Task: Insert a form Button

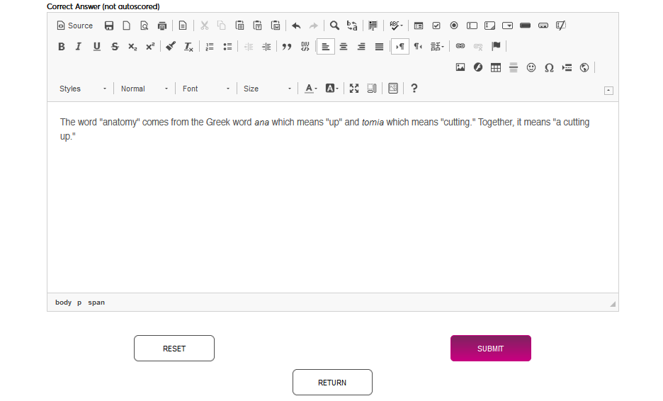Action: [525, 26]
